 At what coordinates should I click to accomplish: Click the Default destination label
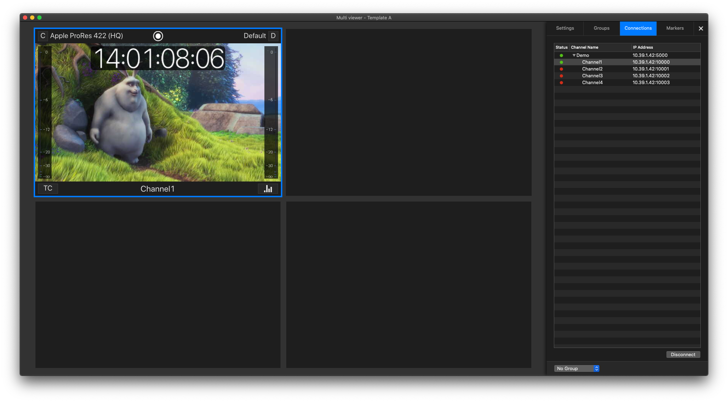coord(255,36)
